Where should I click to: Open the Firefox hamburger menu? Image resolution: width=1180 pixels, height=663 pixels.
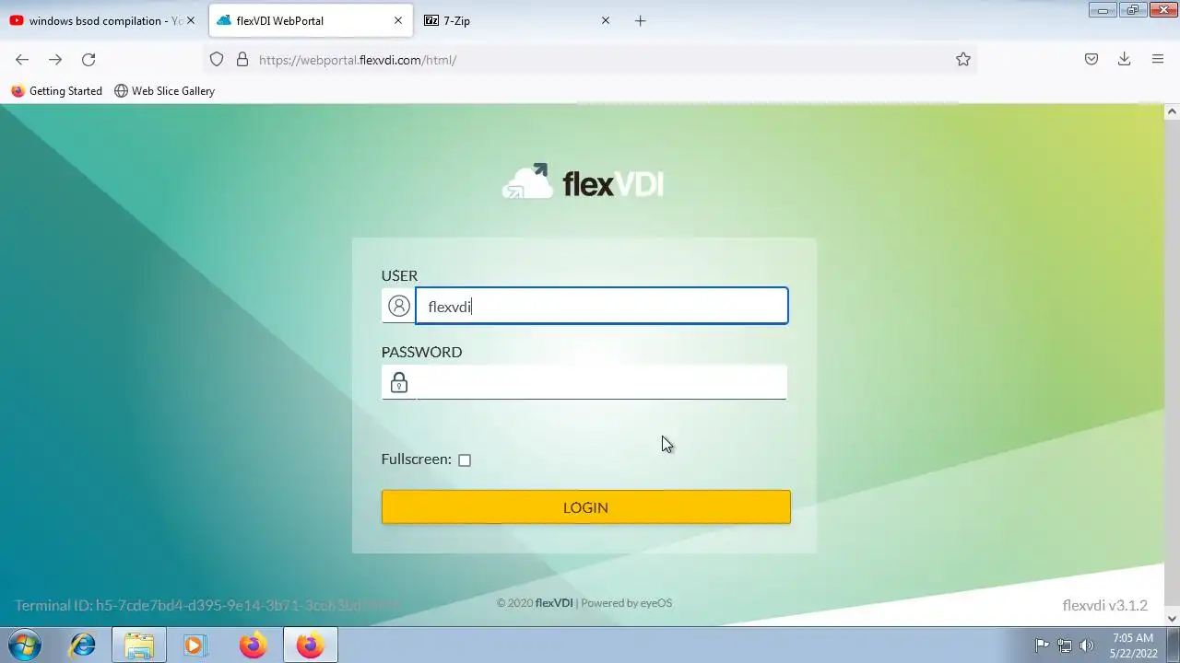[1158, 59]
